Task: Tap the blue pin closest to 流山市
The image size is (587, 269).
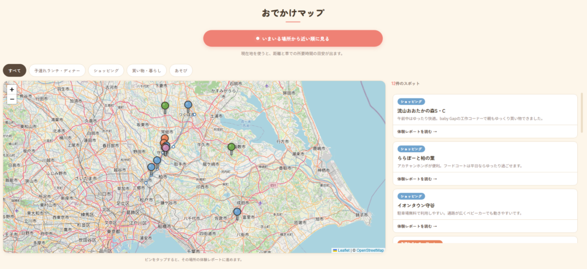Action: point(151,169)
